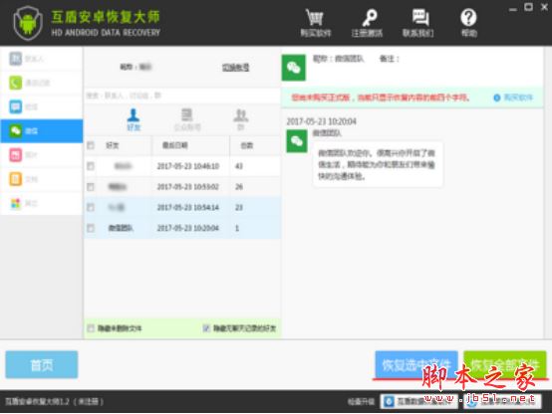Switch to the public accounts tab
This screenshot has width=552, height=414.
[x=187, y=119]
